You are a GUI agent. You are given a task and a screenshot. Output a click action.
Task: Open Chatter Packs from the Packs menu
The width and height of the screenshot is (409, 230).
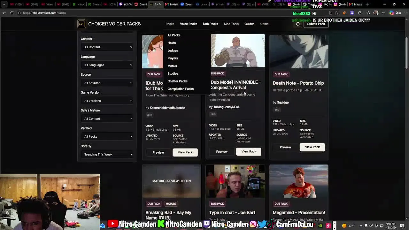(x=177, y=81)
